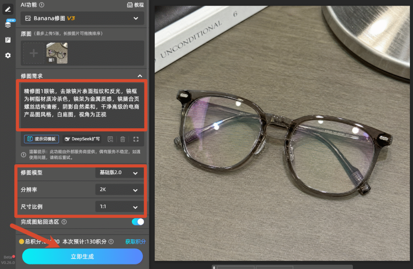The width and height of the screenshot is (413, 269).
Task: Open the 教程 tutorial link
Action: [x=136, y=5]
